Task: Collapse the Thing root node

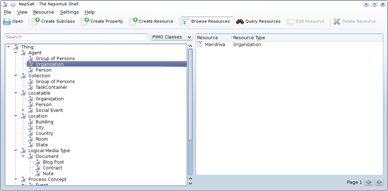Action: click(x=9, y=46)
